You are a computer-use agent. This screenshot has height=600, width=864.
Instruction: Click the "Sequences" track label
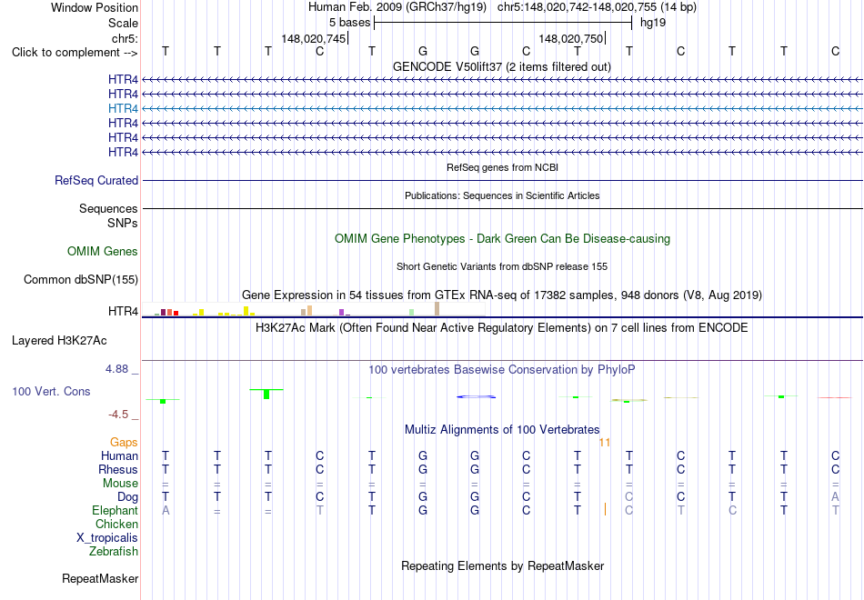point(108,209)
